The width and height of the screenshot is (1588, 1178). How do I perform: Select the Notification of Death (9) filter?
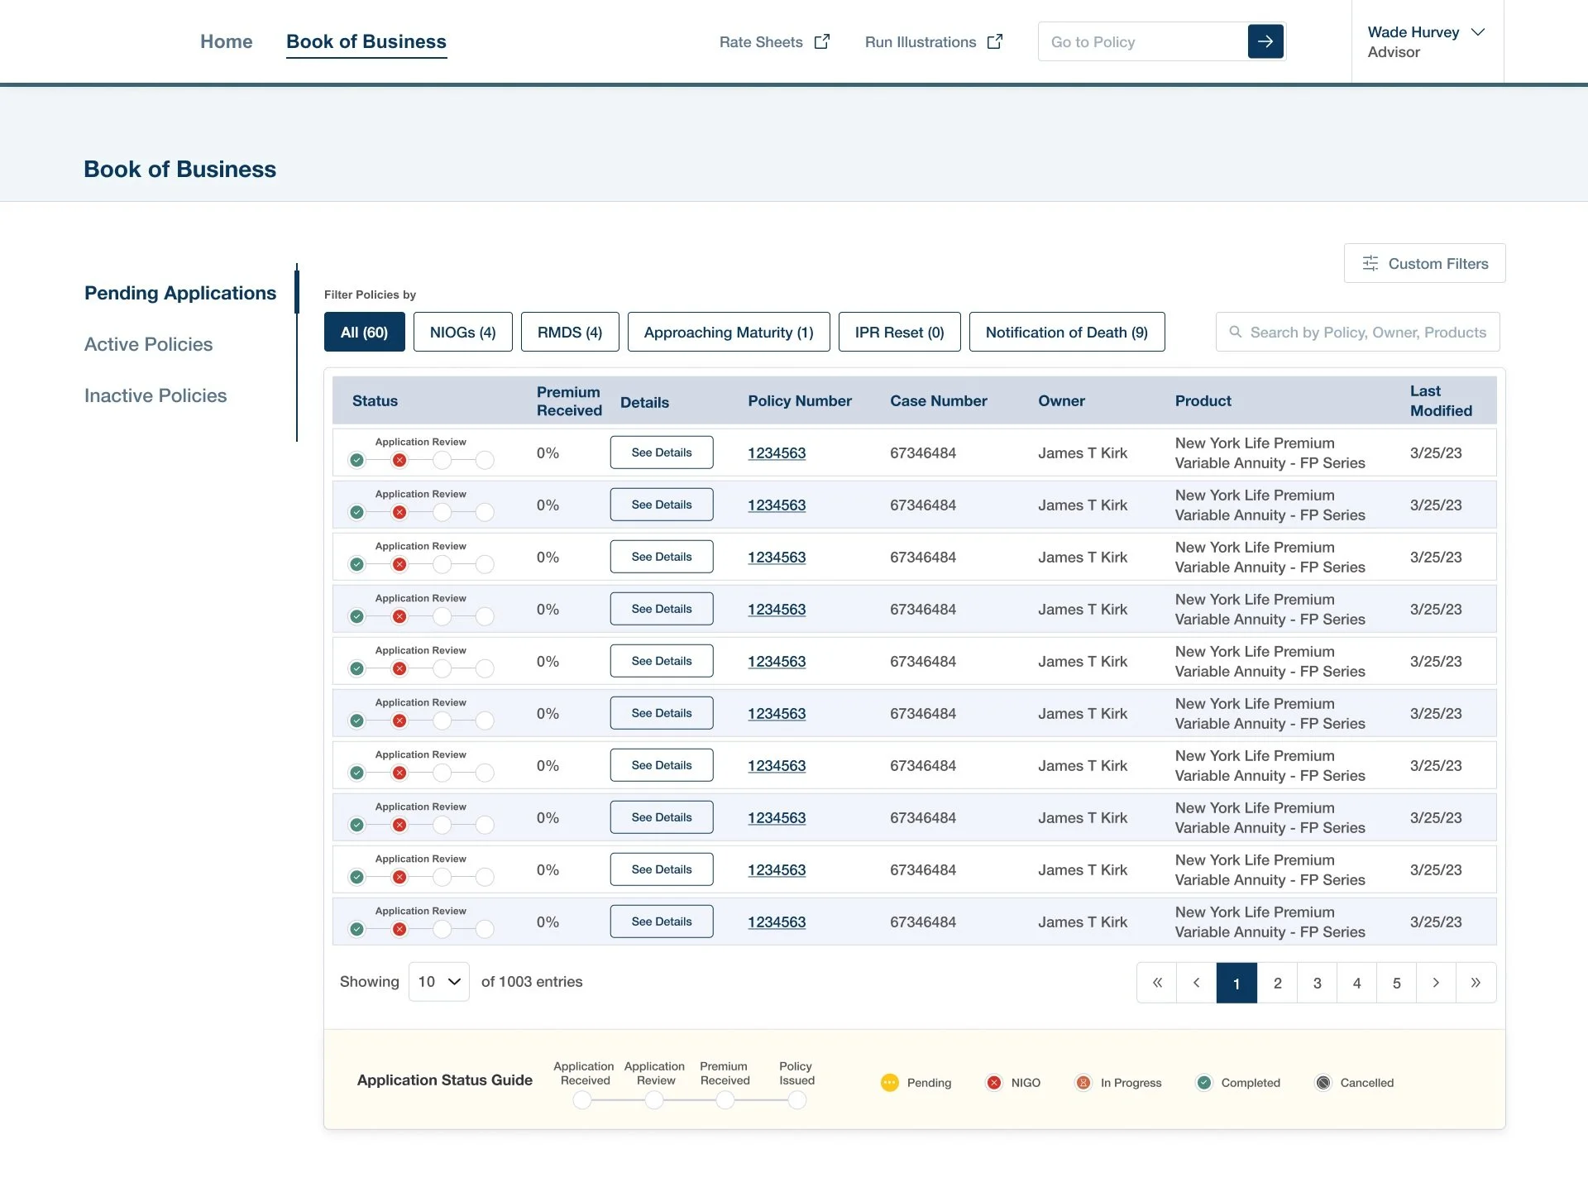(1066, 332)
